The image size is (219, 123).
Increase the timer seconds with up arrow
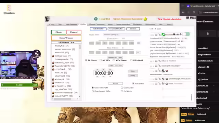tap(110, 69)
